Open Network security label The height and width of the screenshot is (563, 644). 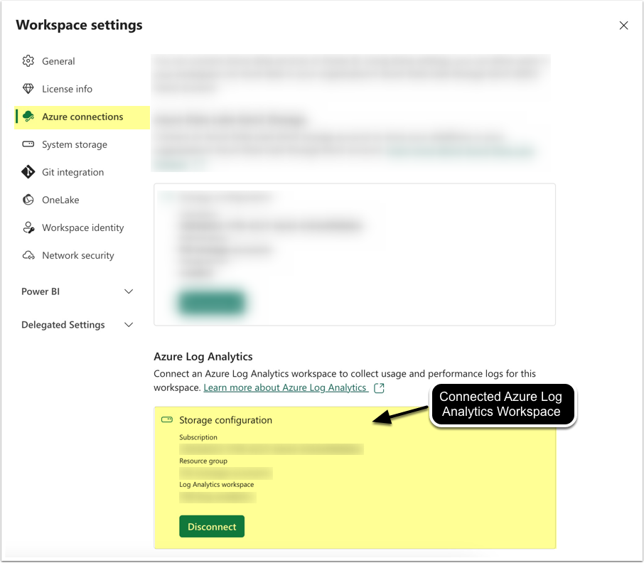pyautogui.click(x=78, y=255)
